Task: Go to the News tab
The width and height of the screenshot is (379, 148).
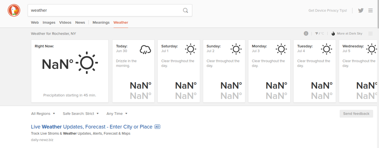Action: click(80, 22)
